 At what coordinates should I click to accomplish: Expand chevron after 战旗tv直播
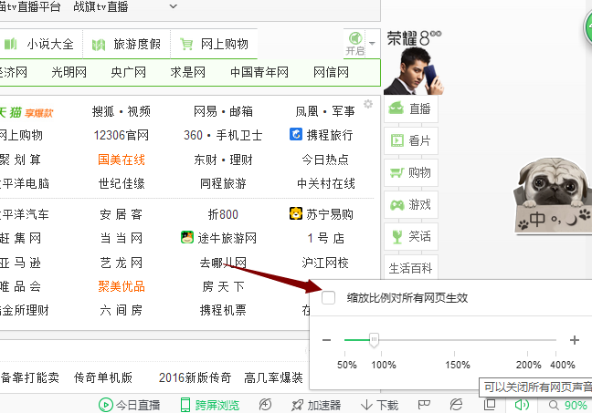[x=173, y=6]
